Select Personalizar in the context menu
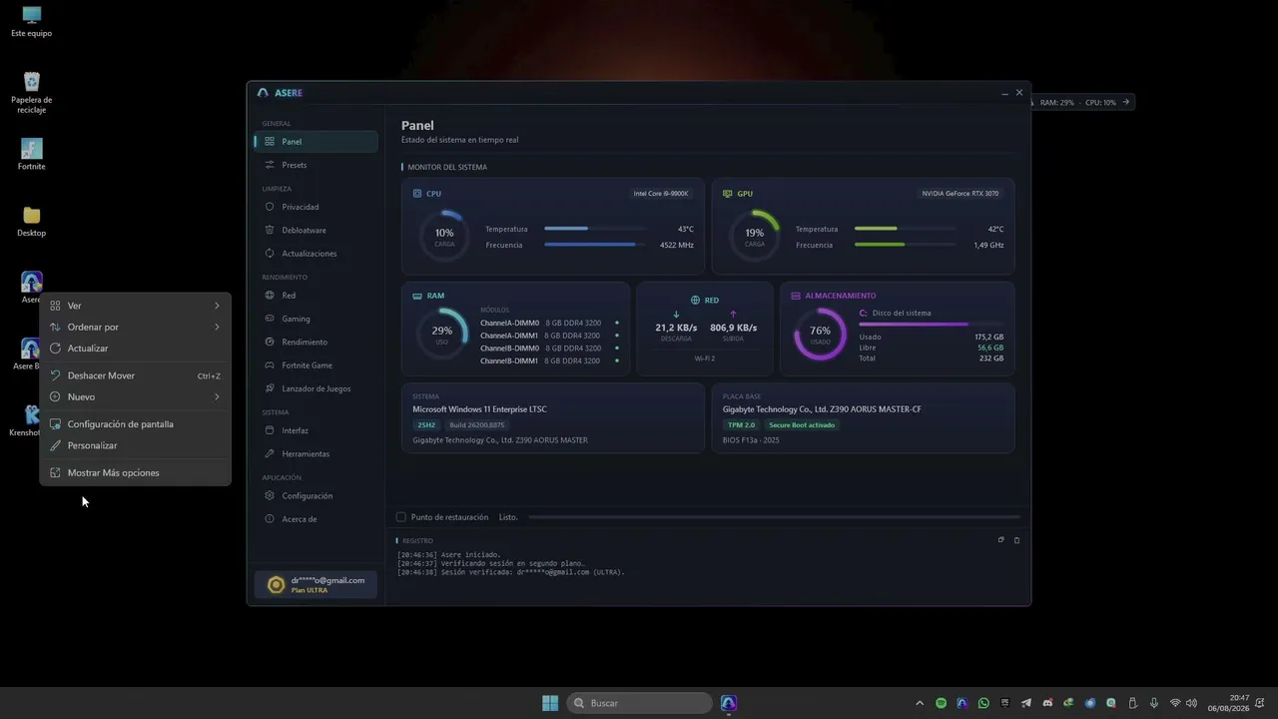This screenshot has width=1278, height=719. pos(135,445)
